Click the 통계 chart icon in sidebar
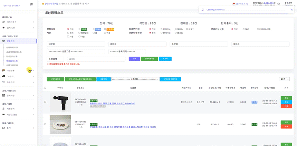The height and width of the screenshot is (146, 297). 3,128
